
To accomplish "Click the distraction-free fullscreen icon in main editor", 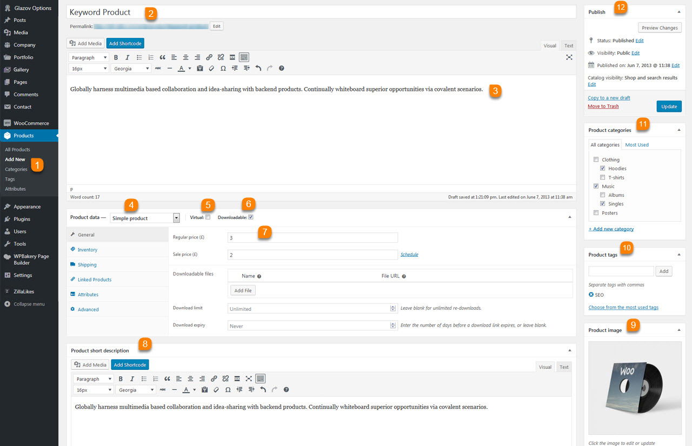I will click(569, 57).
